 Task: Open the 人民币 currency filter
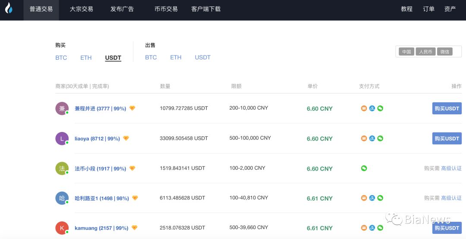pyautogui.click(x=425, y=52)
